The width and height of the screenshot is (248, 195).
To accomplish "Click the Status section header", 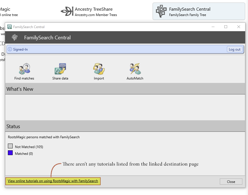I will pyautogui.click(x=125, y=126).
